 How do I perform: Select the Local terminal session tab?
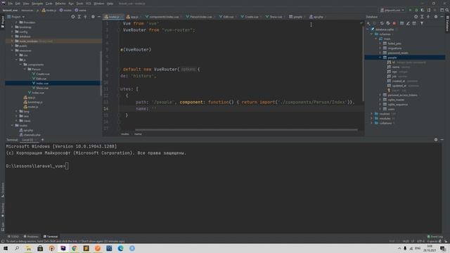(x=28, y=140)
